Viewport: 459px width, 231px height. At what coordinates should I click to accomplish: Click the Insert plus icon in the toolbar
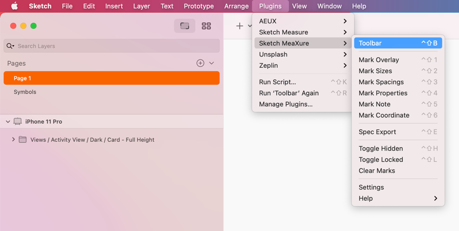(240, 26)
